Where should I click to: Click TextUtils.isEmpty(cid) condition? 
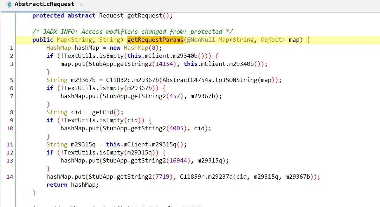(103, 120)
